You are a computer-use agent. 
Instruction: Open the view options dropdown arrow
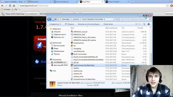(139, 24)
